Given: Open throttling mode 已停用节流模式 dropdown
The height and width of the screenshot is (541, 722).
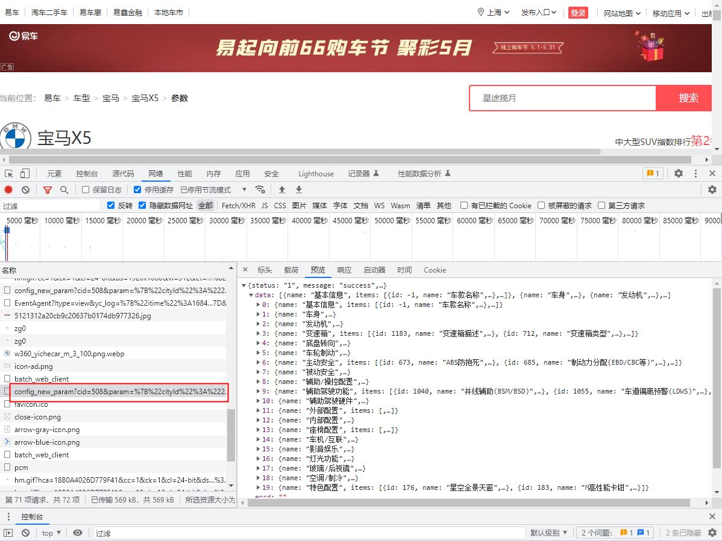Looking at the screenshot, I should pos(213,190).
